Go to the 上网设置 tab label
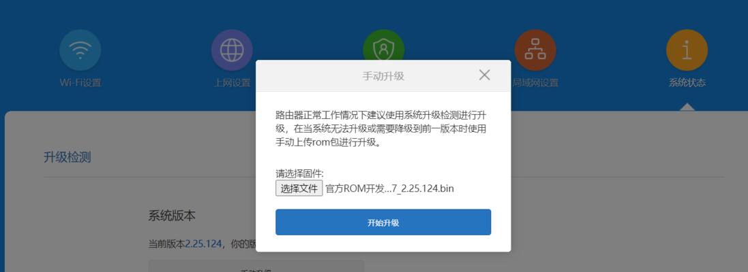748x272 pixels. [x=232, y=83]
